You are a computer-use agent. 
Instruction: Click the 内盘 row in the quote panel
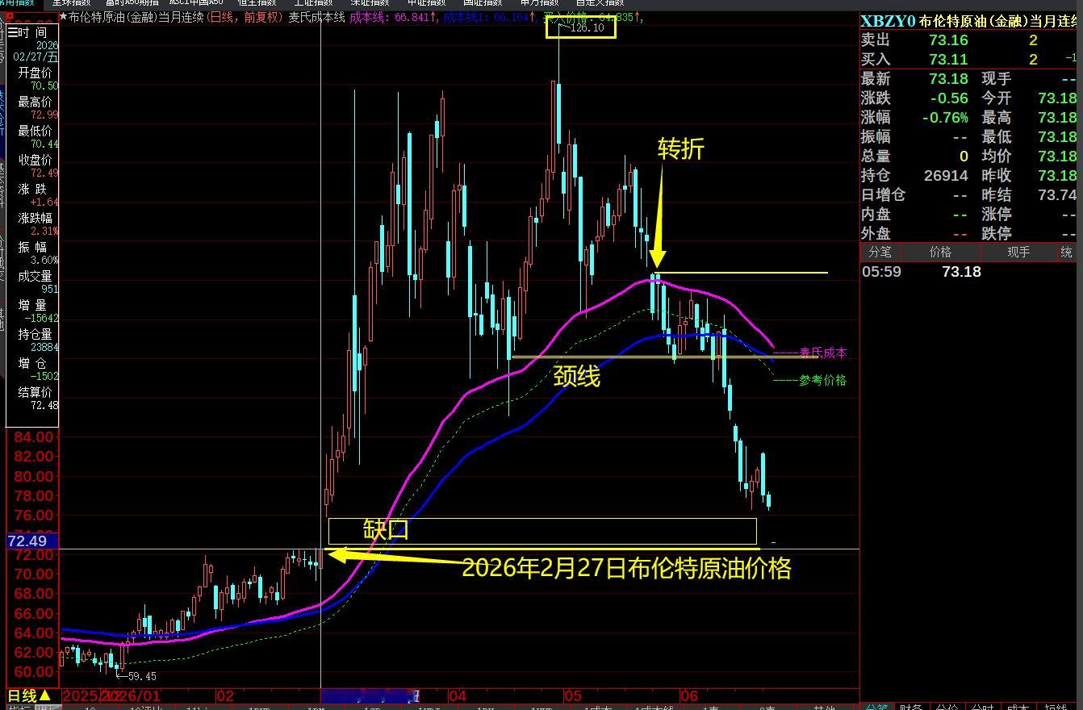(915, 215)
